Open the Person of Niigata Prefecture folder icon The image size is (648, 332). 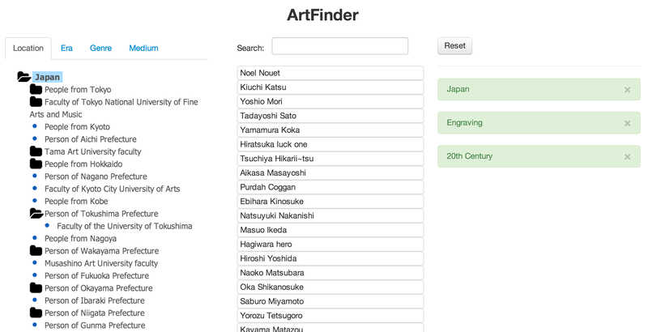[36, 313]
